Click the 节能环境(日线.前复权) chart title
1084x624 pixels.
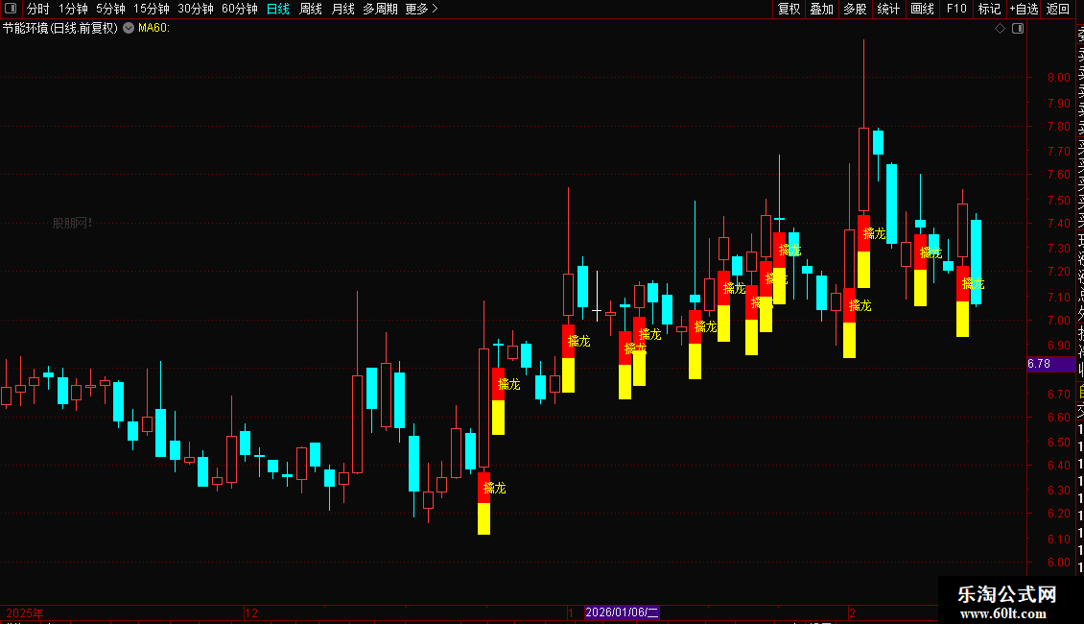(x=60, y=28)
